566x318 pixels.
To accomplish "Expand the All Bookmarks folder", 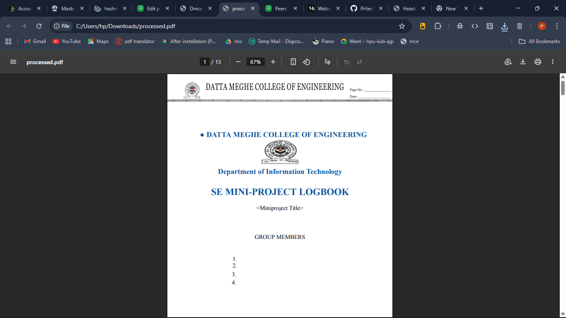I will [x=539, y=41].
